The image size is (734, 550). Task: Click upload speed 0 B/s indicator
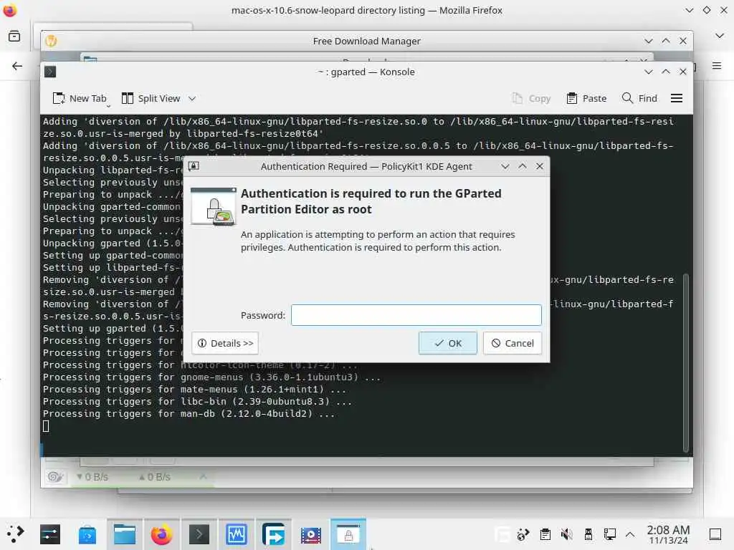coord(155,477)
